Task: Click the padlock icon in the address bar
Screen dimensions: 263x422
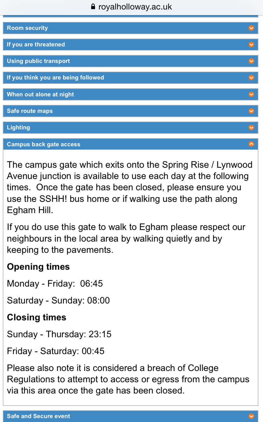Action: pyautogui.click(x=93, y=7)
